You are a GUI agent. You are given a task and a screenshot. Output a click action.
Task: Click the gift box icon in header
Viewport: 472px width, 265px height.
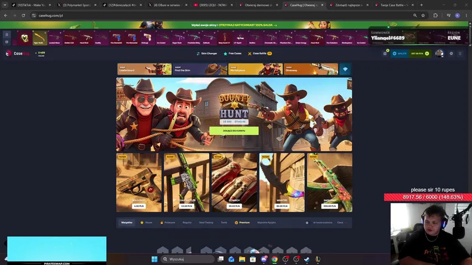pos(385,54)
